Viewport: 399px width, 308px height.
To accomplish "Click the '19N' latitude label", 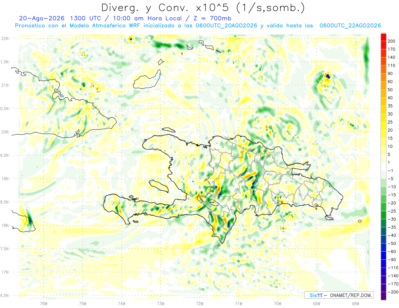I will (5, 178).
